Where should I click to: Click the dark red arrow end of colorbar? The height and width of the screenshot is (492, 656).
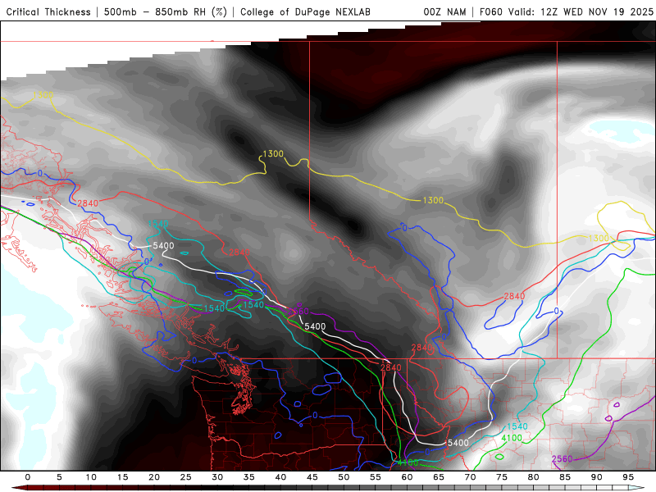click(x=20, y=488)
